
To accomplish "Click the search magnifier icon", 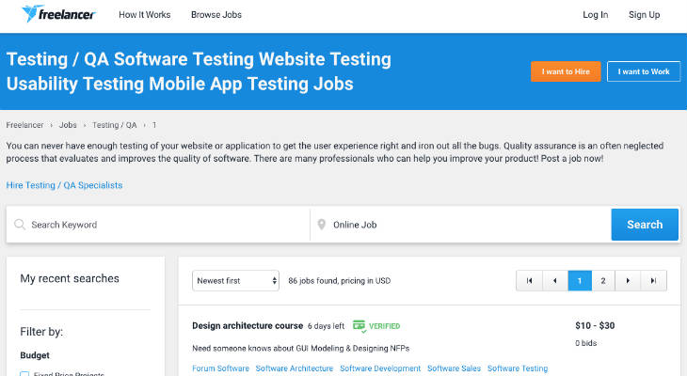I will tap(20, 225).
